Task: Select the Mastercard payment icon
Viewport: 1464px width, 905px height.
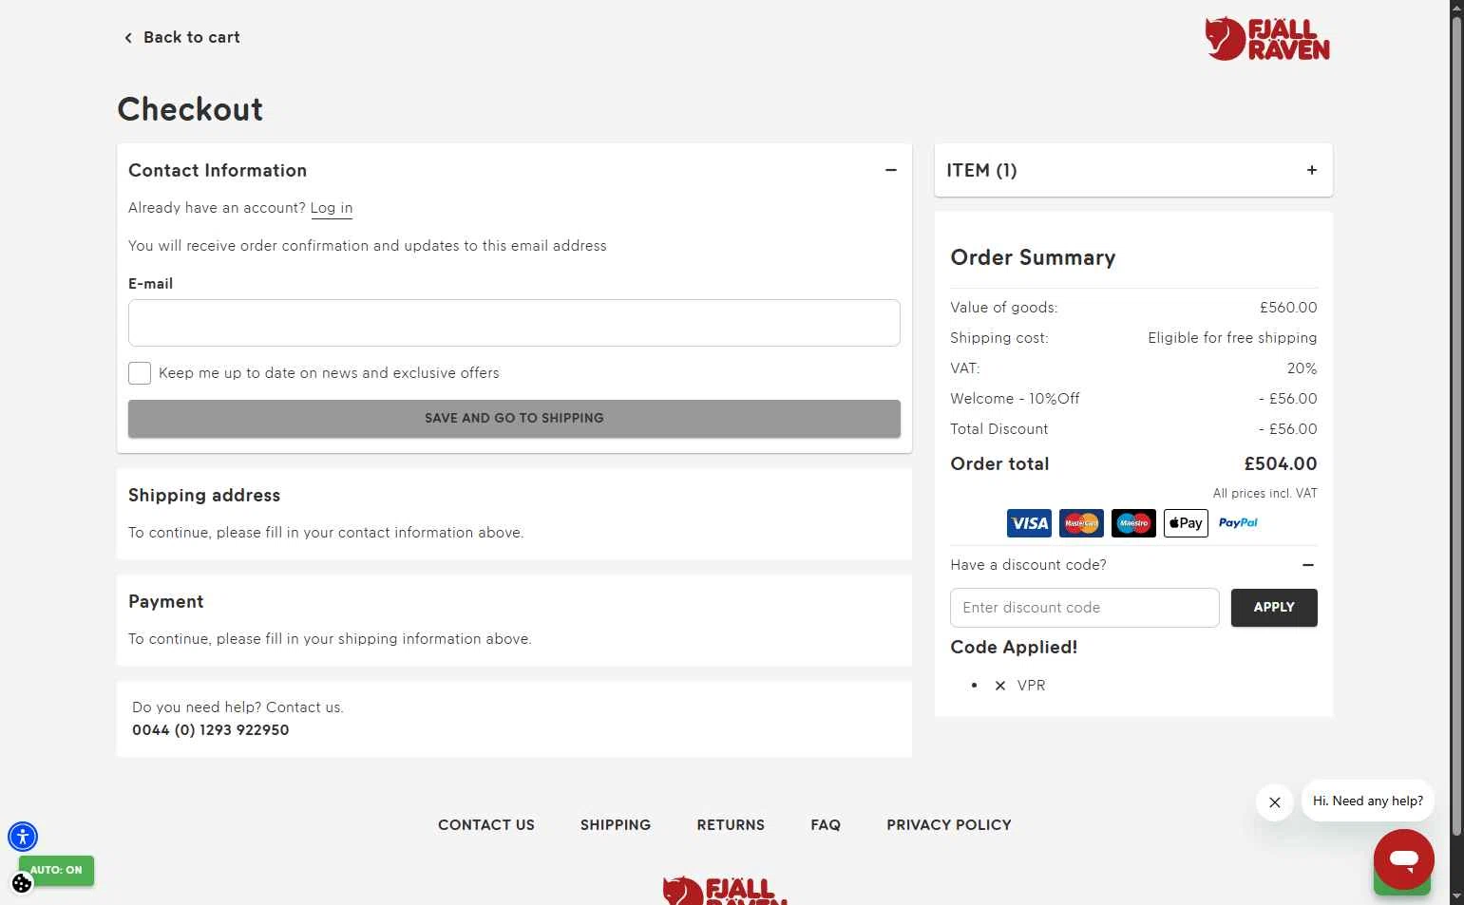Action: click(1081, 523)
